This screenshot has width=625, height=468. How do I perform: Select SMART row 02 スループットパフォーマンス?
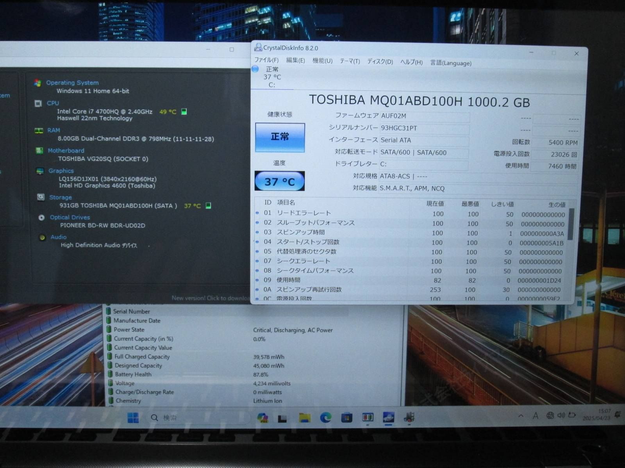pos(410,223)
